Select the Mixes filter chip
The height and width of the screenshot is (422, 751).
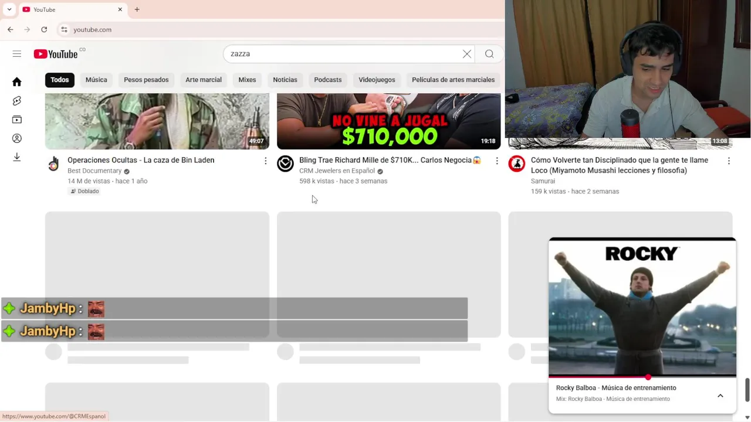point(247,80)
